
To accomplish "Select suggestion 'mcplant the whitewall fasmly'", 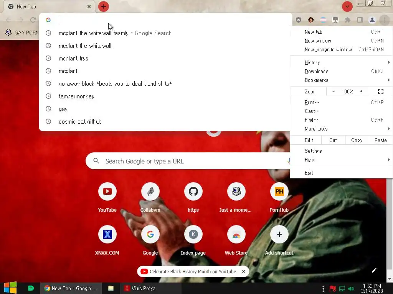I will click(x=165, y=33).
